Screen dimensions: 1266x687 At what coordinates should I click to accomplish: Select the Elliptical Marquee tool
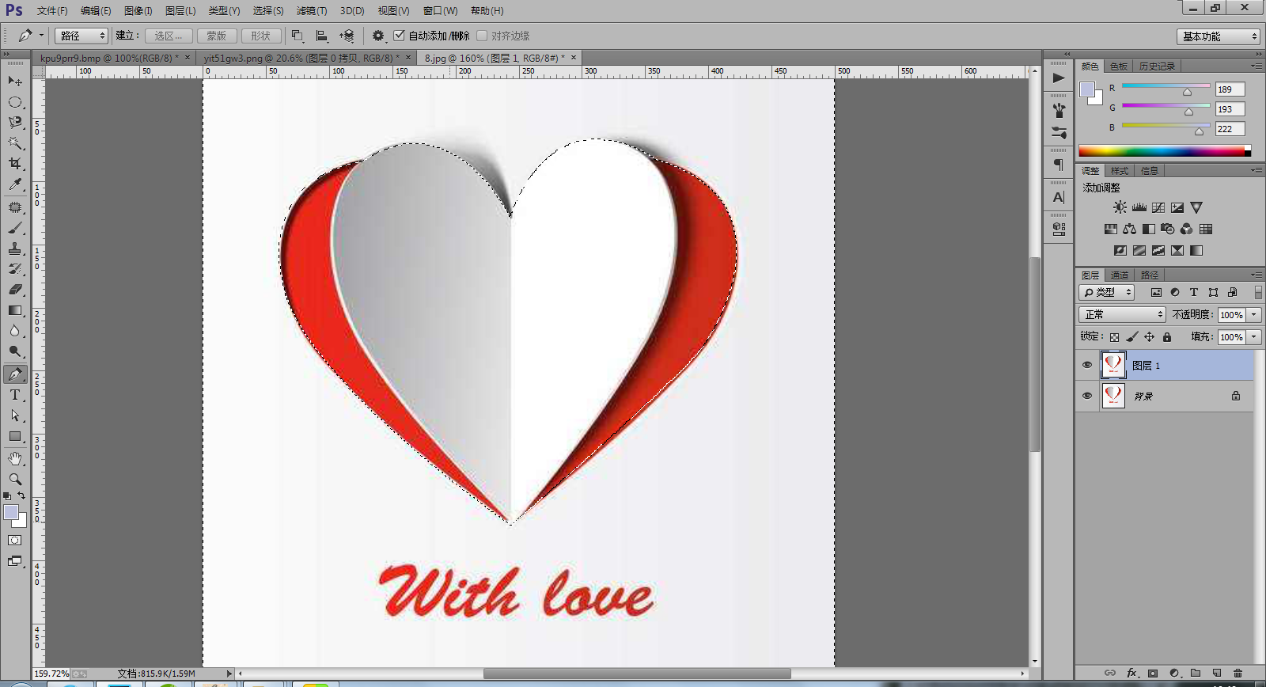pos(15,102)
